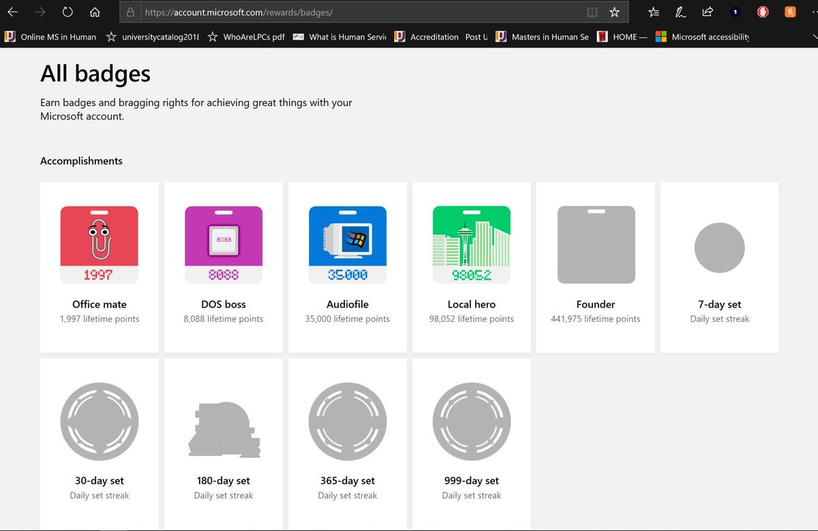Click the padlock site security icon
Screen dimensions: 818x531
131,12
